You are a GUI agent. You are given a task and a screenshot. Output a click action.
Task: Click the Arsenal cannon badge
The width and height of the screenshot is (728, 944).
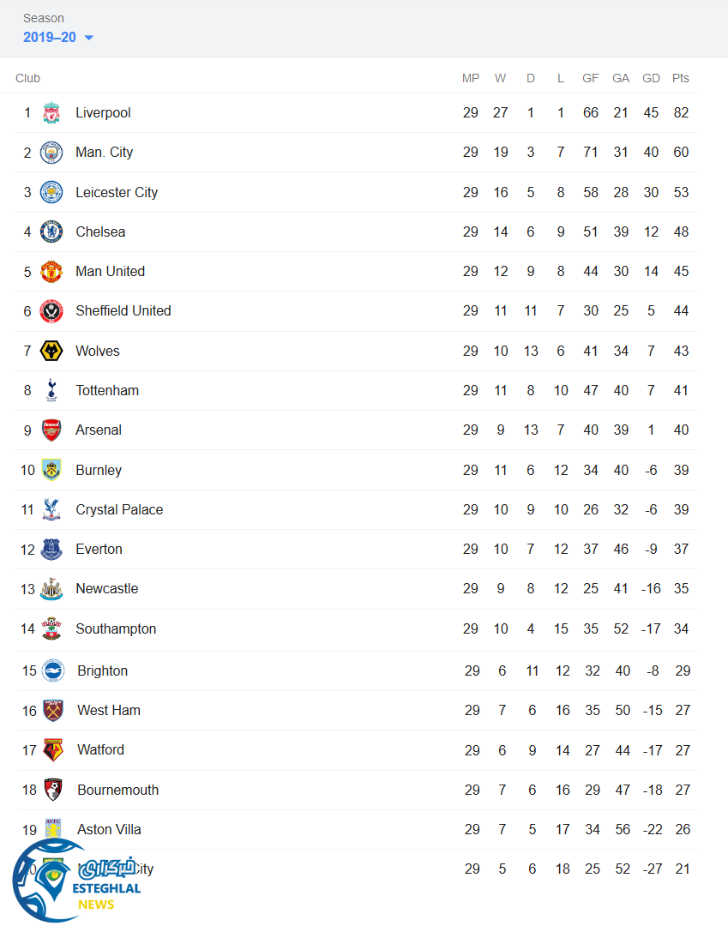tap(51, 430)
